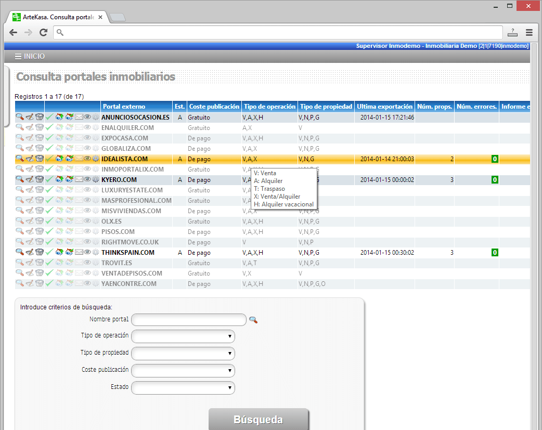Click the search magnifier beside Nombre portal
Image resolution: width=542 pixels, height=430 pixels.
253,320
